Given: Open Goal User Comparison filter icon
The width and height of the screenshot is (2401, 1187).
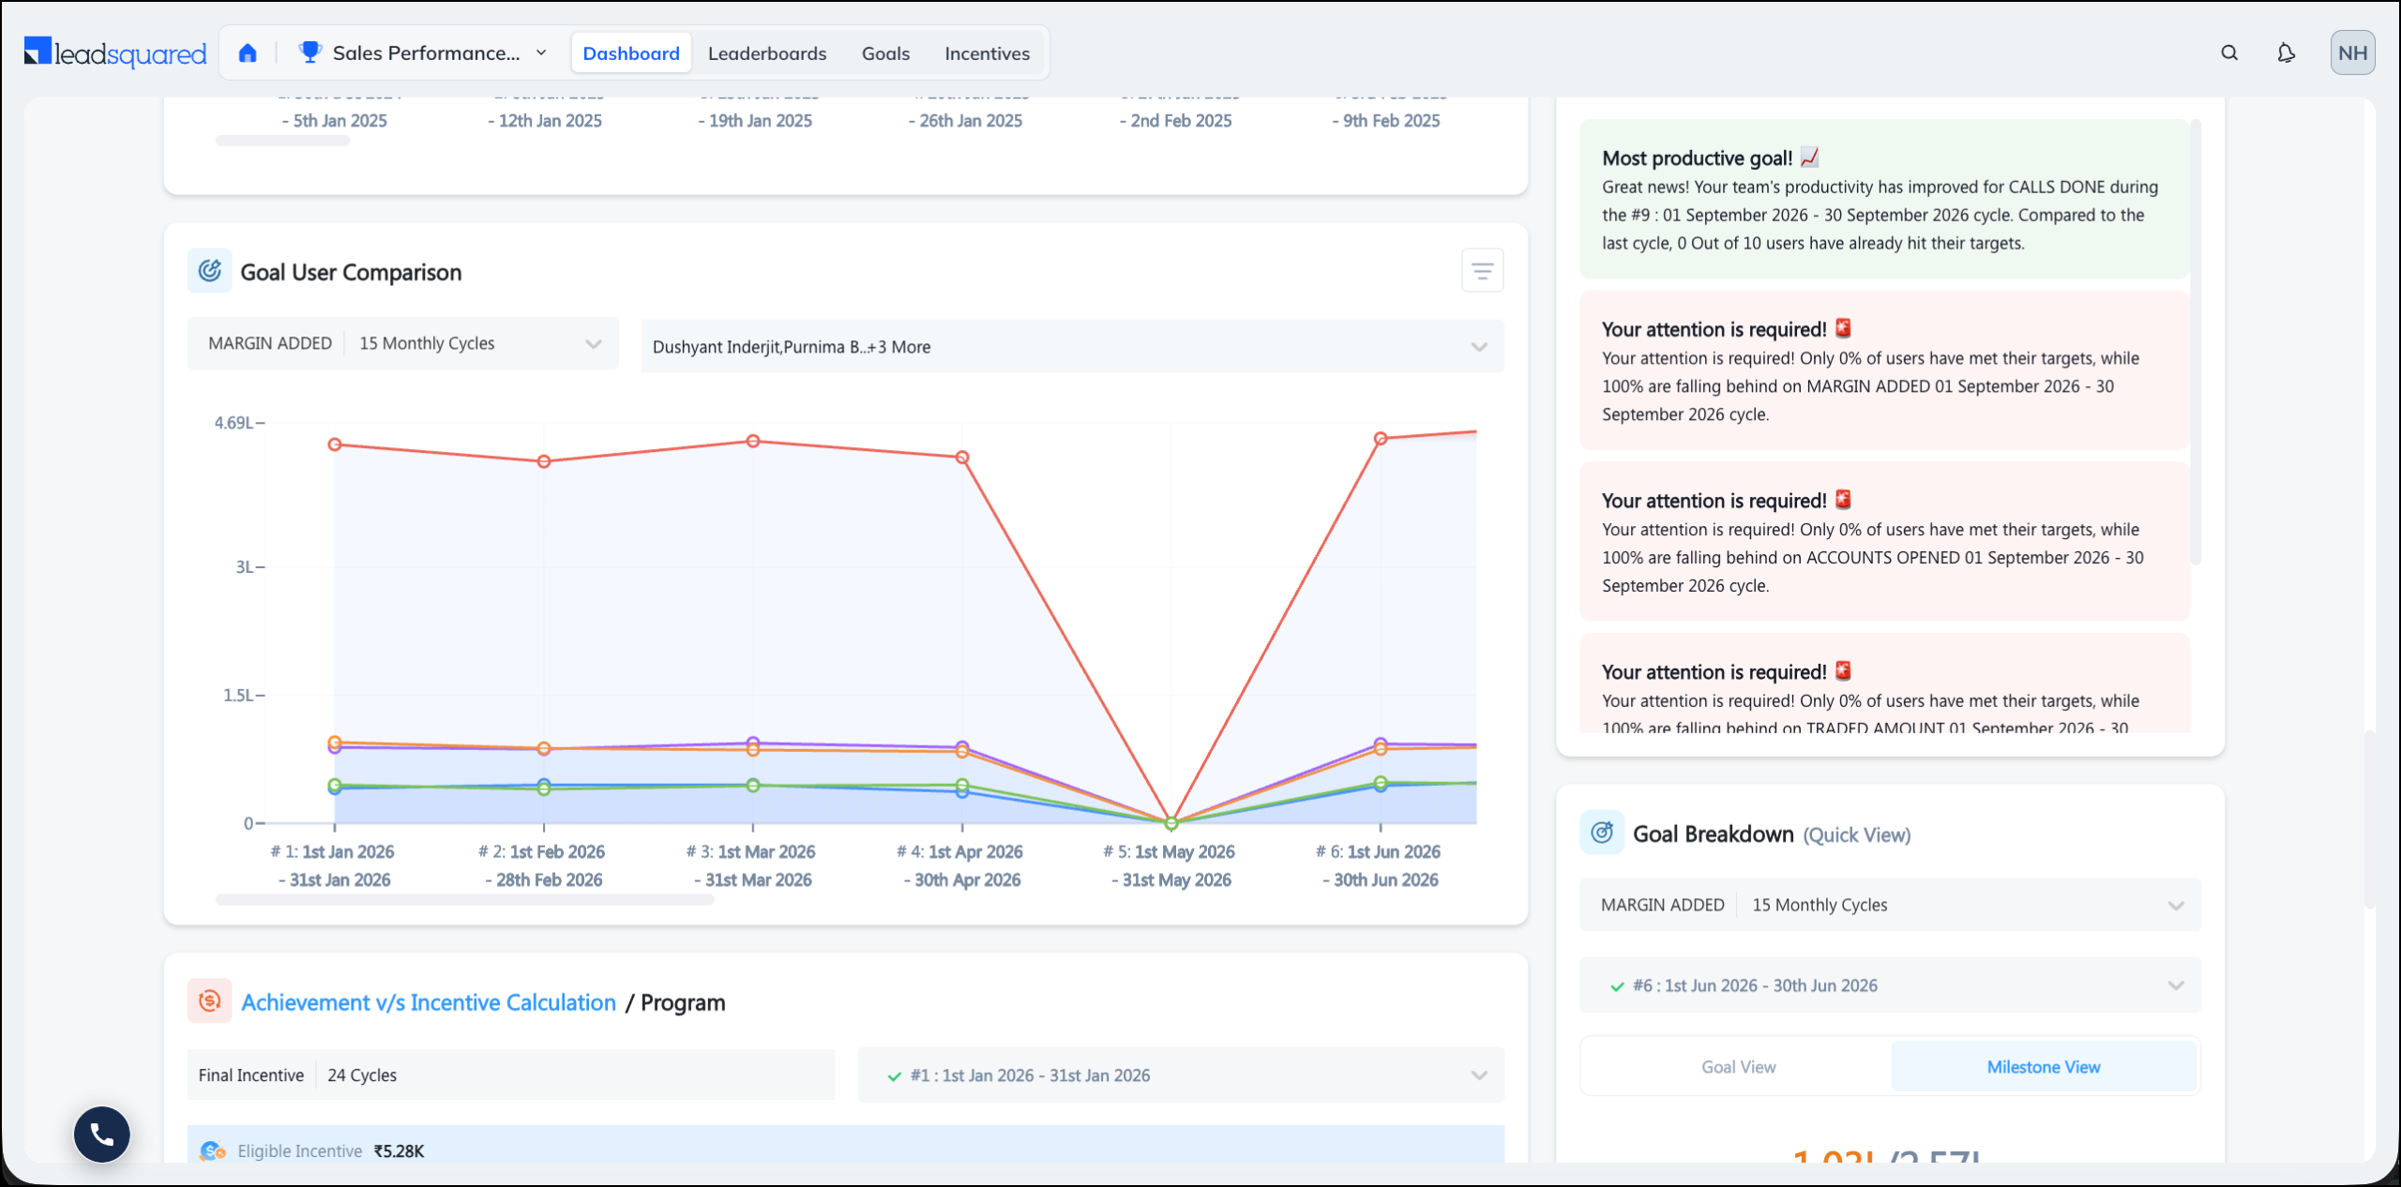Looking at the screenshot, I should pyautogui.click(x=1482, y=271).
